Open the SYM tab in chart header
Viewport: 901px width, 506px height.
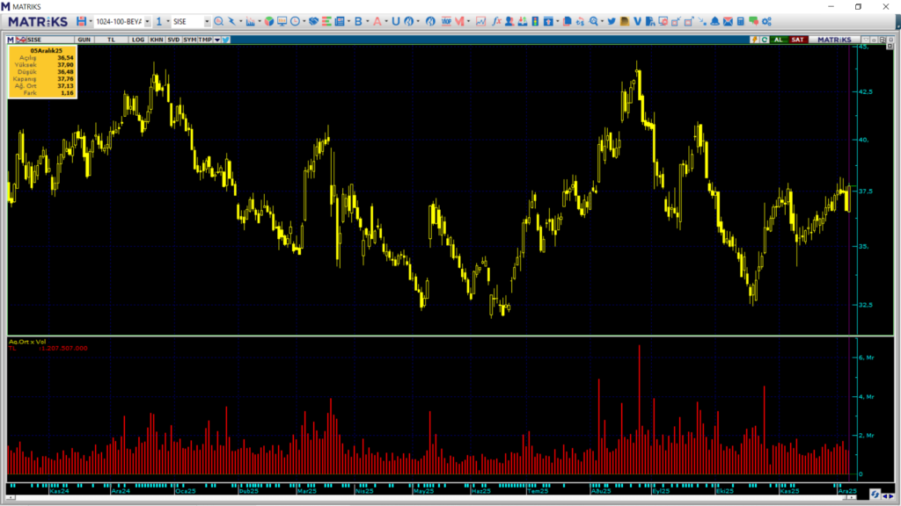click(189, 40)
